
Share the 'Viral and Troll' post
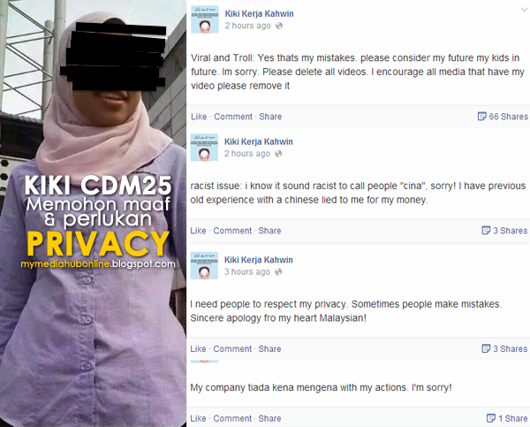click(270, 117)
